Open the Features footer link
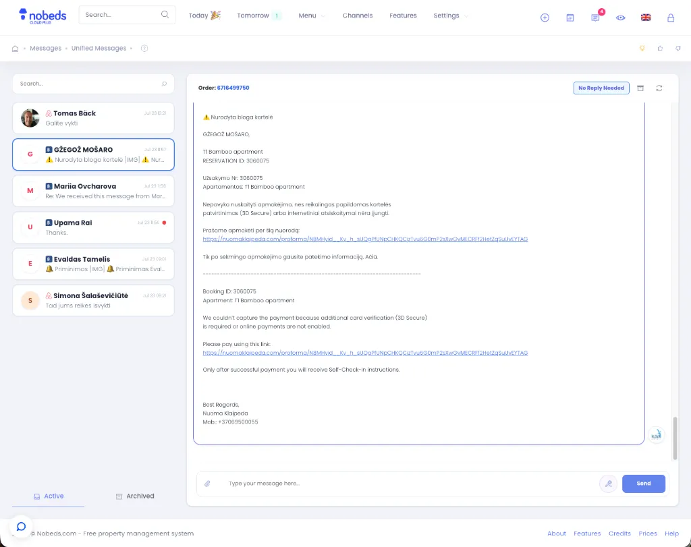 587,534
